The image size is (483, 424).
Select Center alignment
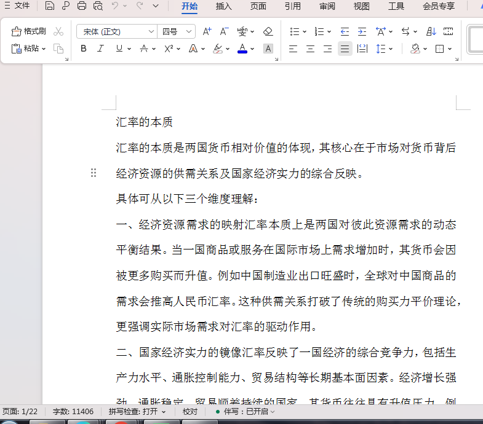pyautogui.click(x=310, y=49)
